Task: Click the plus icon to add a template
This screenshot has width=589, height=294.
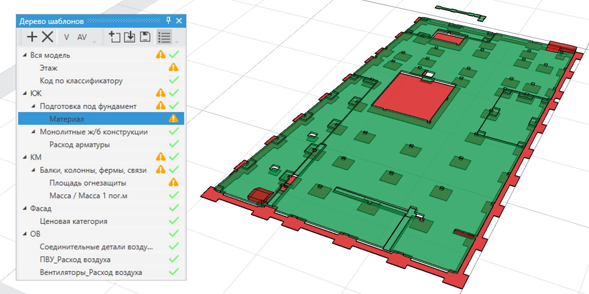Action: point(32,37)
